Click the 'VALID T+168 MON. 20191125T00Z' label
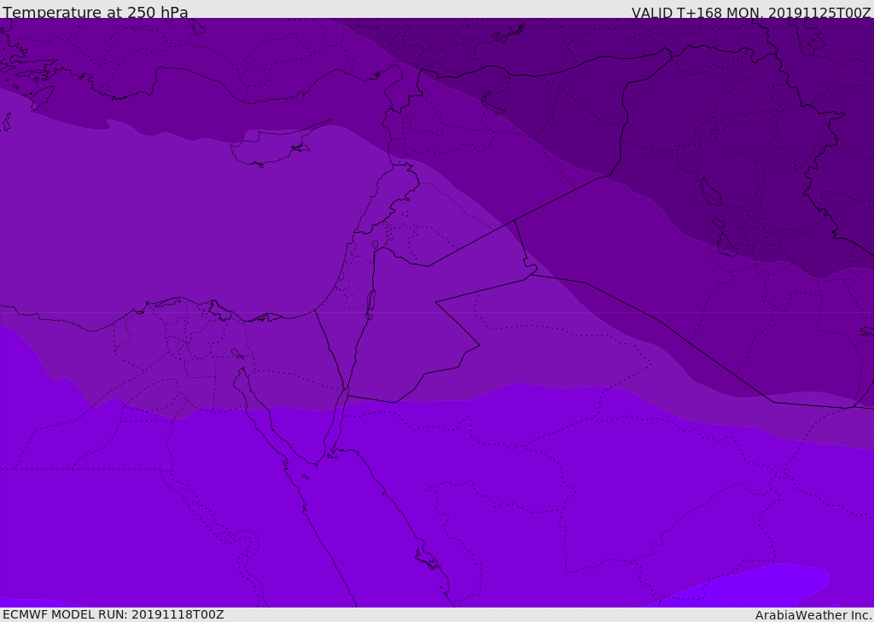This screenshot has width=874, height=622. pyautogui.click(x=751, y=12)
